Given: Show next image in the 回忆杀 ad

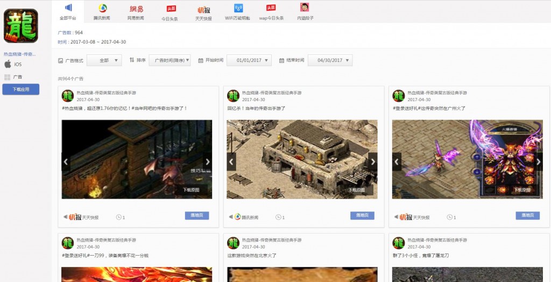Looking at the screenshot, I should tap(373, 162).
